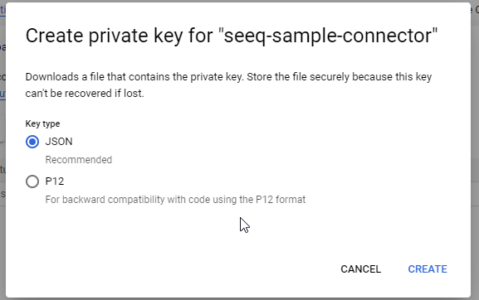Click the private key download warning paragraph
Image resolution: width=479 pixels, height=300 pixels.
[228, 85]
